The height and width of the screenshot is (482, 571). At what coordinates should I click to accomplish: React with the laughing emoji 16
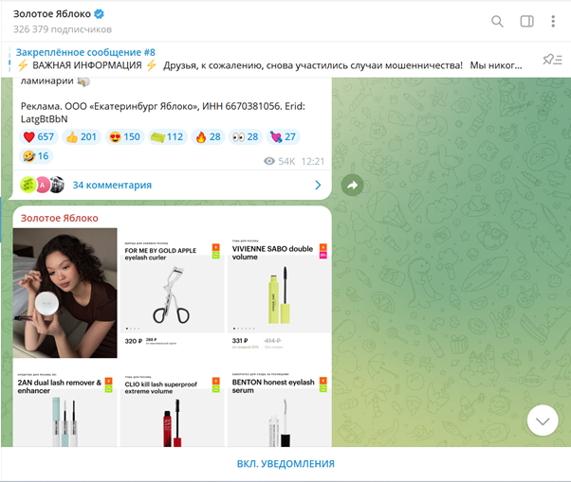pyautogui.click(x=36, y=156)
